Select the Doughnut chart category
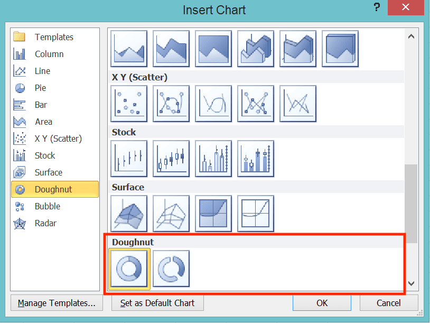The width and height of the screenshot is (430, 323). pyautogui.click(x=55, y=189)
